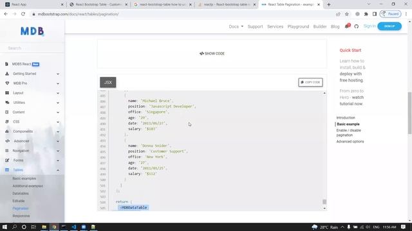The image size is (412, 231).
Task: Click the Quick Start heading
Action: point(350,50)
